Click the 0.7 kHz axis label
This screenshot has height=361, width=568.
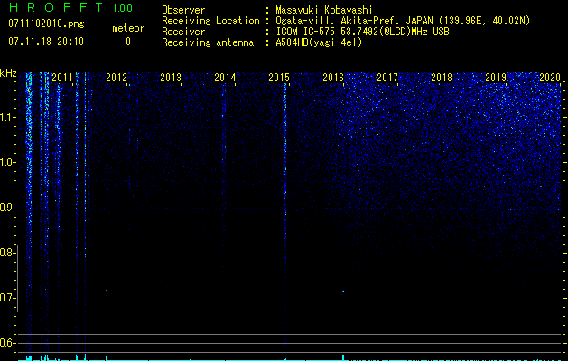click(6, 298)
